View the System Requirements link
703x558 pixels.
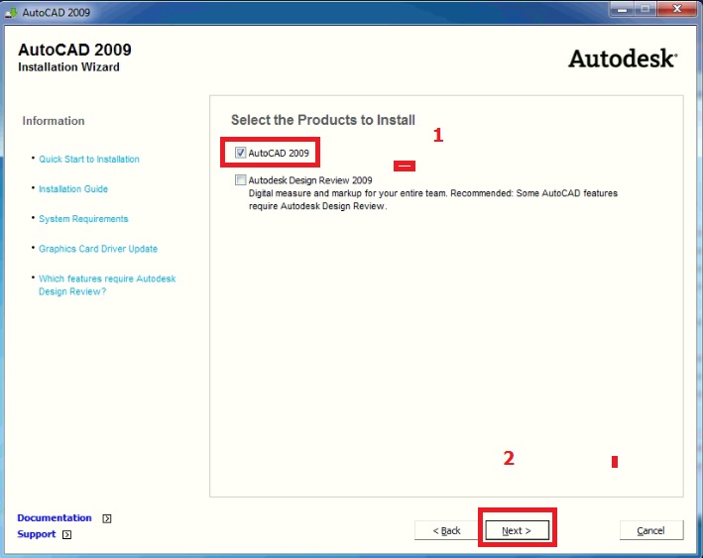click(x=83, y=219)
